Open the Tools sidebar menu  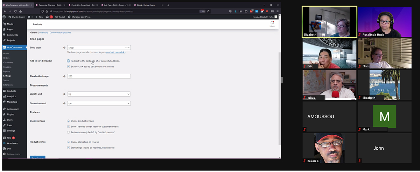click(9, 125)
